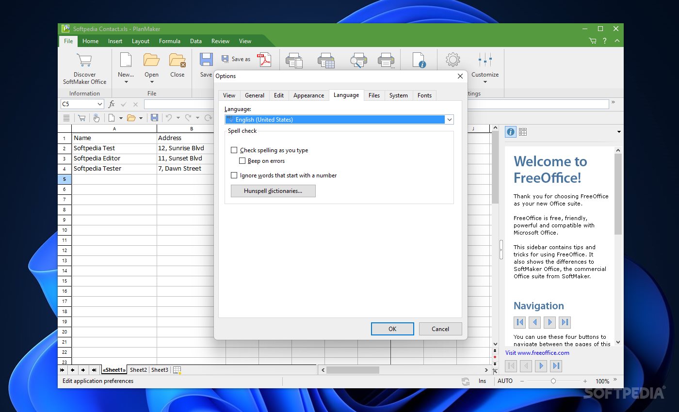Click the Cancel button in Options
Screen dimensions: 679x412
pos(440,329)
